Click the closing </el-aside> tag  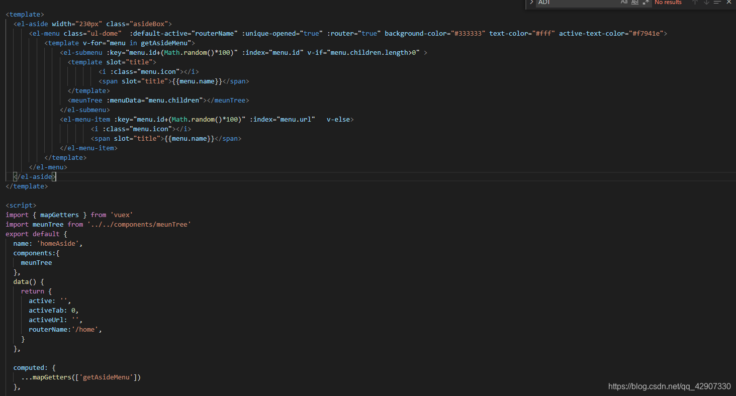35,176
